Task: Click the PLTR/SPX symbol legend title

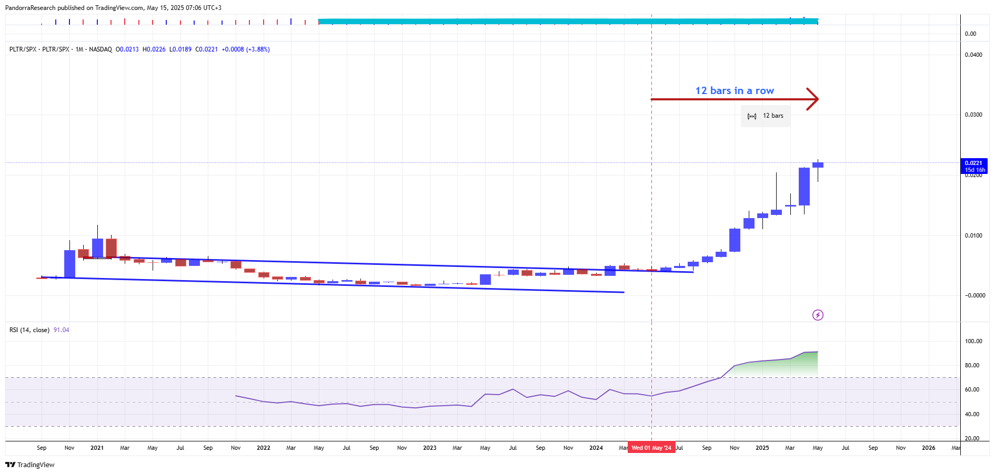Action: (61, 49)
